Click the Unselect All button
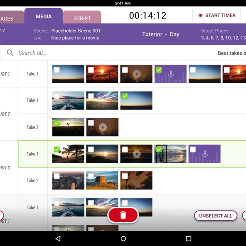Viewport: 246px width, 246px height. 216,216
